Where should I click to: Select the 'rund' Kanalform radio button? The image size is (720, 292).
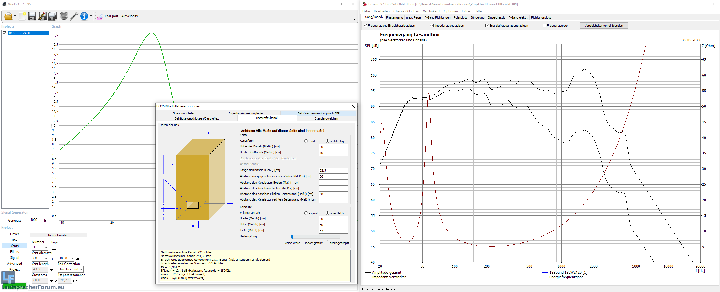pos(306,141)
